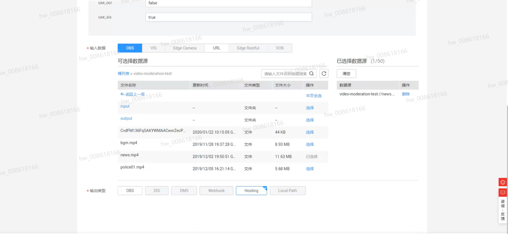The width and height of the screenshot is (508, 234).
Task: Set output type to Webhook
Action: pyautogui.click(x=216, y=191)
